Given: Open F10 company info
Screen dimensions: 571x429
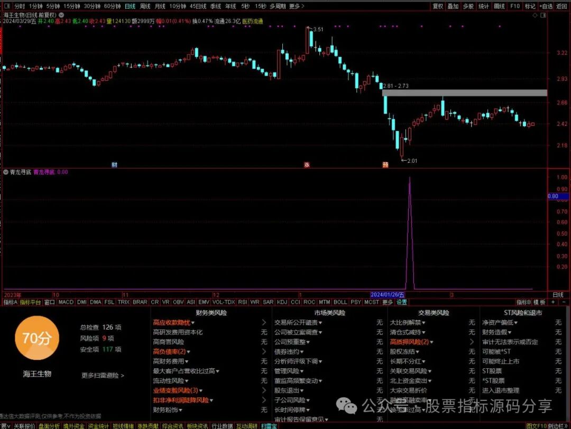Looking at the screenshot, I should 515,6.
